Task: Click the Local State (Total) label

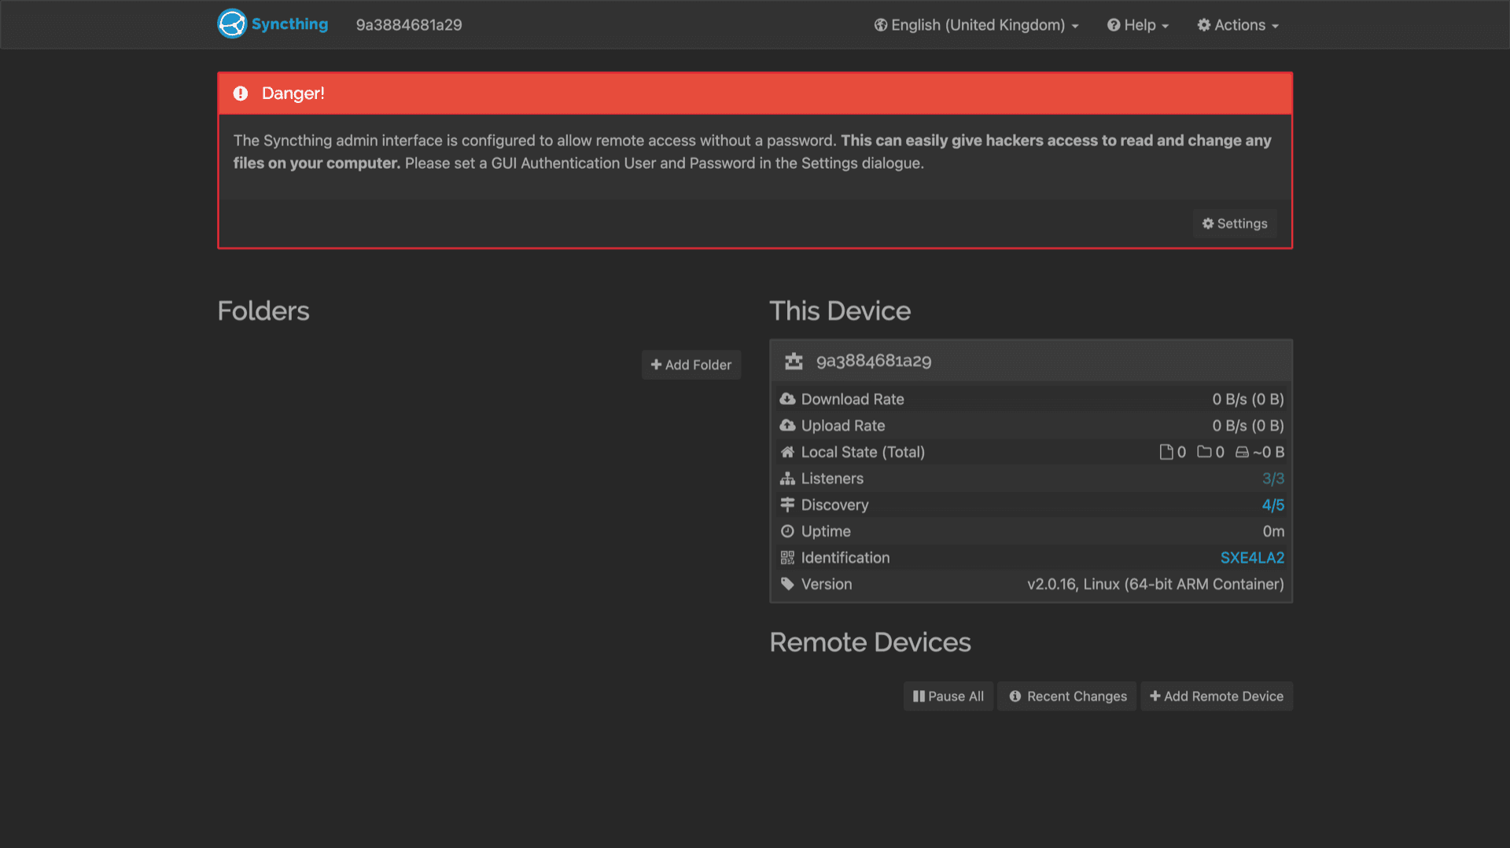Action: (863, 452)
